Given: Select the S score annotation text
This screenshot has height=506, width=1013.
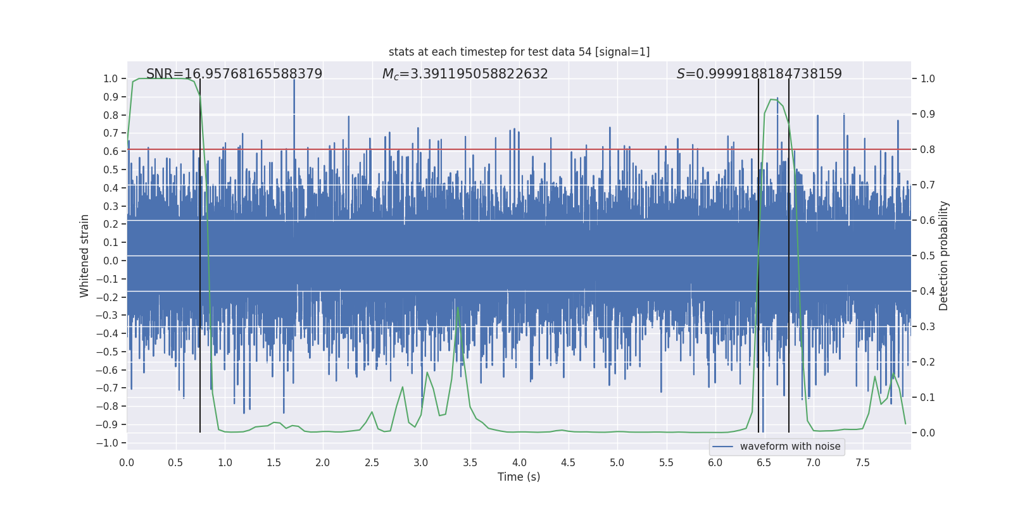Looking at the screenshot, I should [759, 74].
